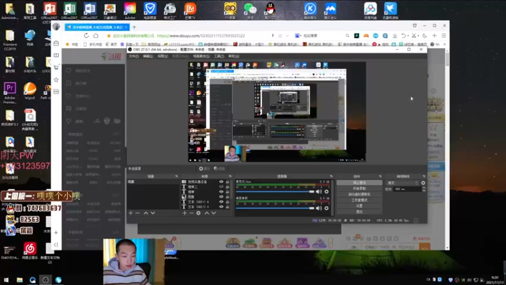Adjust transition duration 300 ms stepper
The width and height of the screenshot is (506, 285).
point(424,189)
